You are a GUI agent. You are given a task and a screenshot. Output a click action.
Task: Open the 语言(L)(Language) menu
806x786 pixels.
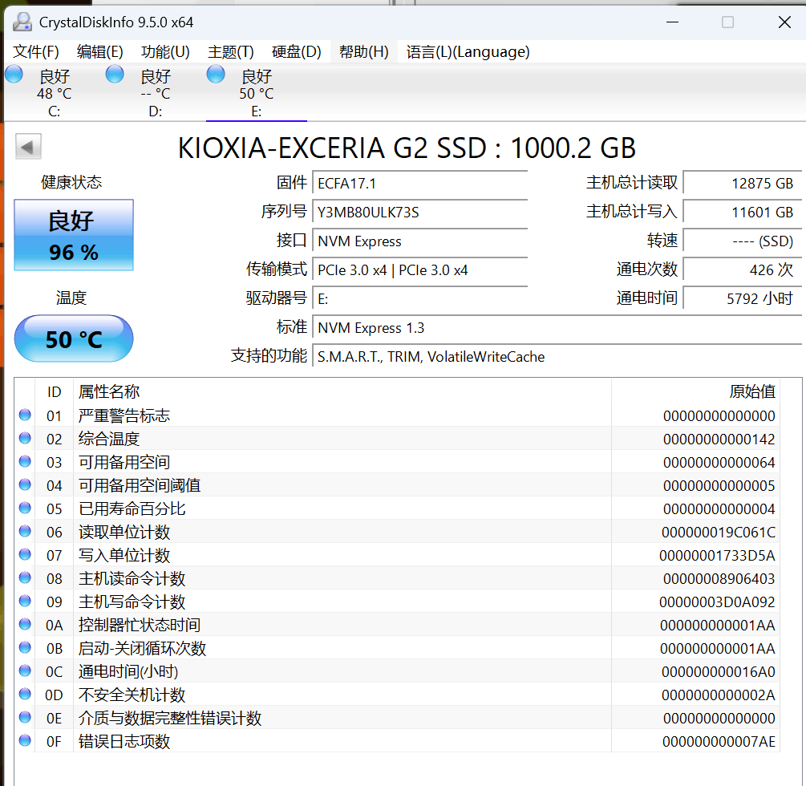(x=468, y=52)
